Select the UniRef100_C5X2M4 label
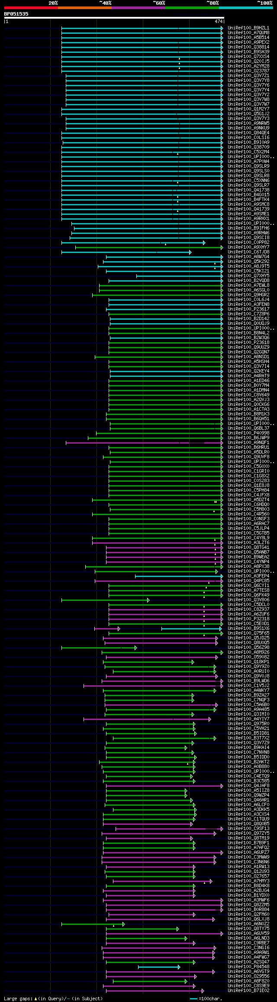Viewport: 277px width, 1002px height. point(248,152)
